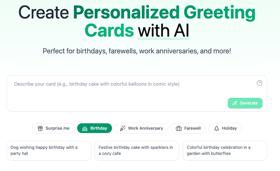
Task: Click the briefcase icon
Action: [179, 128]
